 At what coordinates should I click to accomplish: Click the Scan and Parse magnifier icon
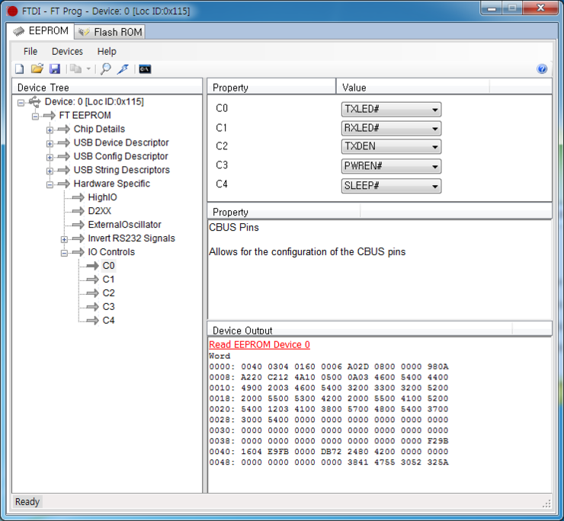point(106,69)
